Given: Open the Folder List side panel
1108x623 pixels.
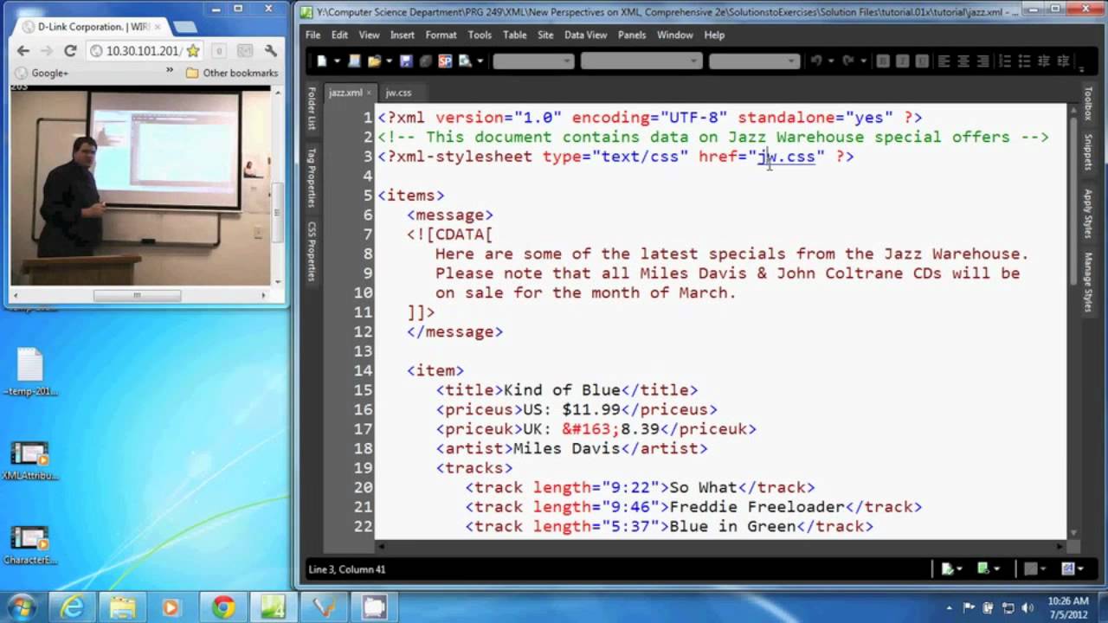Looking at the screenshot, I should pos(312,108).
